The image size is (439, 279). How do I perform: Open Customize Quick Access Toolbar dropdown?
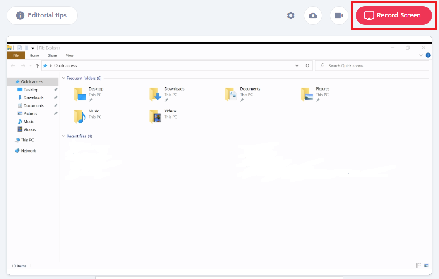[32, 48]
